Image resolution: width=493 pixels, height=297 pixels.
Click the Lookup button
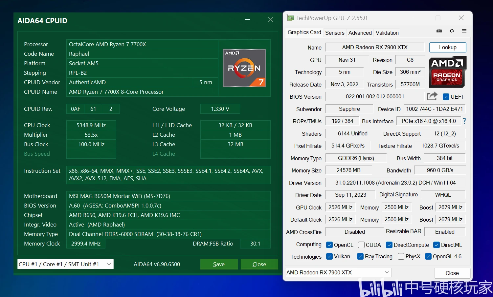click(448, 47)
